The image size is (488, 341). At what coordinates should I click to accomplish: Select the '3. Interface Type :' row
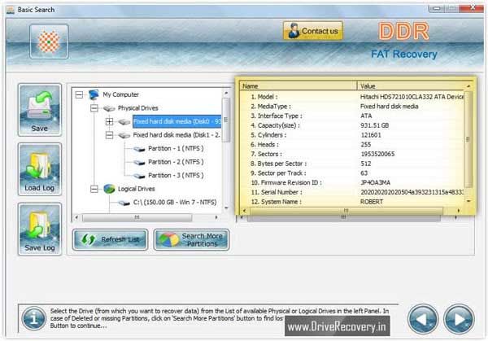(352, 116)
